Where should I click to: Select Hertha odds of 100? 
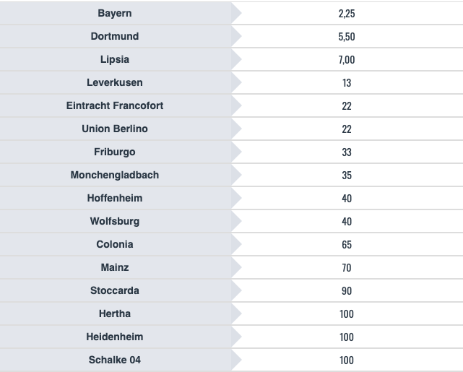[347, 314]
